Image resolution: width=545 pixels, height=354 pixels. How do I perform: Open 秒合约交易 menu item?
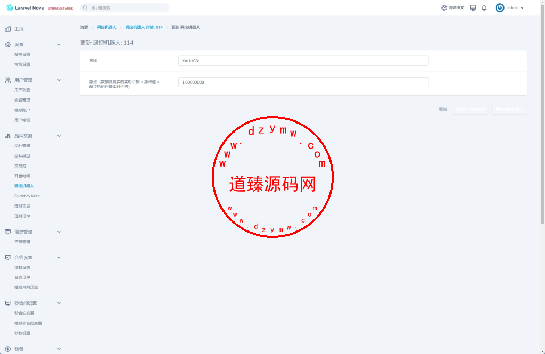click(24, 313)
